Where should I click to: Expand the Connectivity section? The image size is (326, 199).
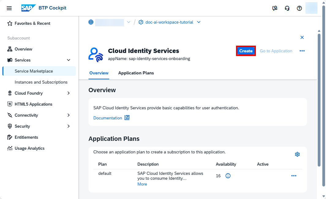[68, 115]
